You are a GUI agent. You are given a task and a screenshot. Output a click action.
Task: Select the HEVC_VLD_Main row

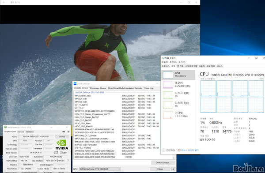[x=116, y=123]
